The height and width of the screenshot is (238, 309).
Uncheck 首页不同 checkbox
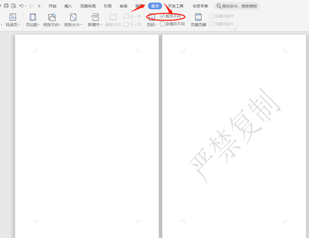[162, 16]
